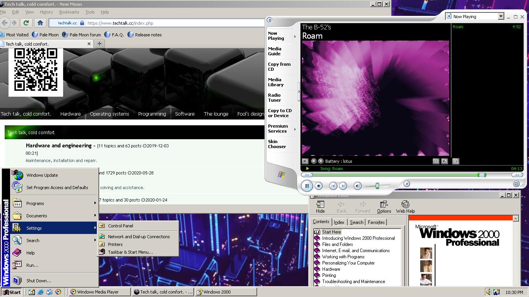Go to the browser home page
The height and width of the screenshot is (297, 529).
(x=40, y=23)
